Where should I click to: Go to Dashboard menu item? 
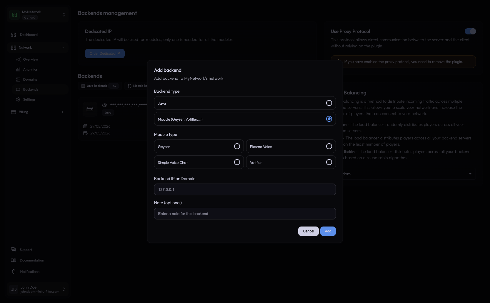point(29,35)
